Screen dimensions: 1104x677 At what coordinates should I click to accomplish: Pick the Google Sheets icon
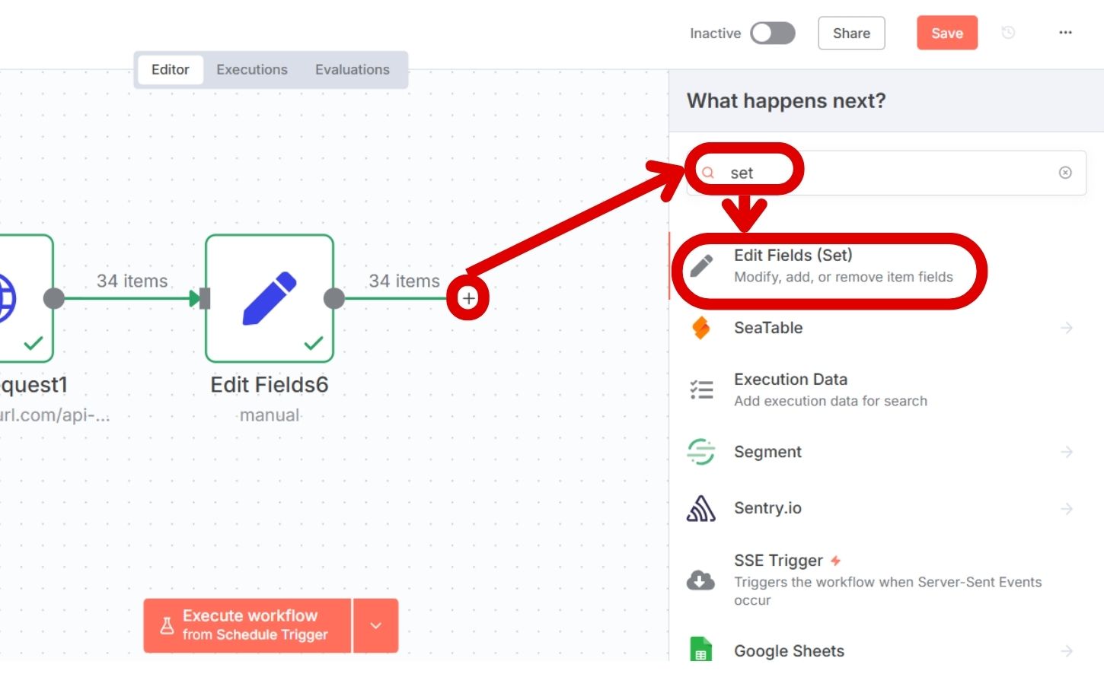tap(700, 650)
